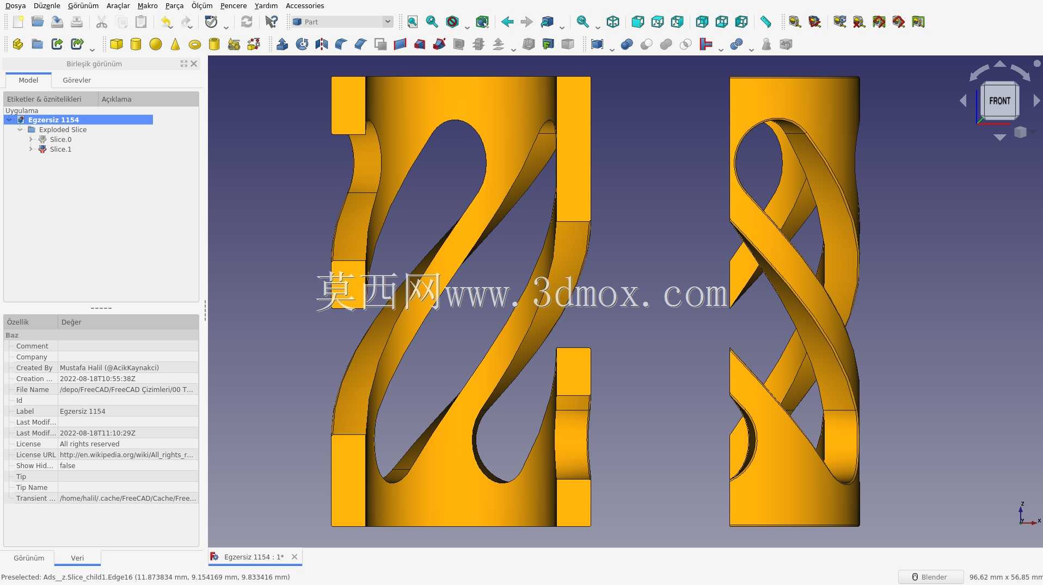The width and height of the screenshot is (1043, 585).
Task: Click the Boolean Union fuse icon
Action: tap(666, 44)
